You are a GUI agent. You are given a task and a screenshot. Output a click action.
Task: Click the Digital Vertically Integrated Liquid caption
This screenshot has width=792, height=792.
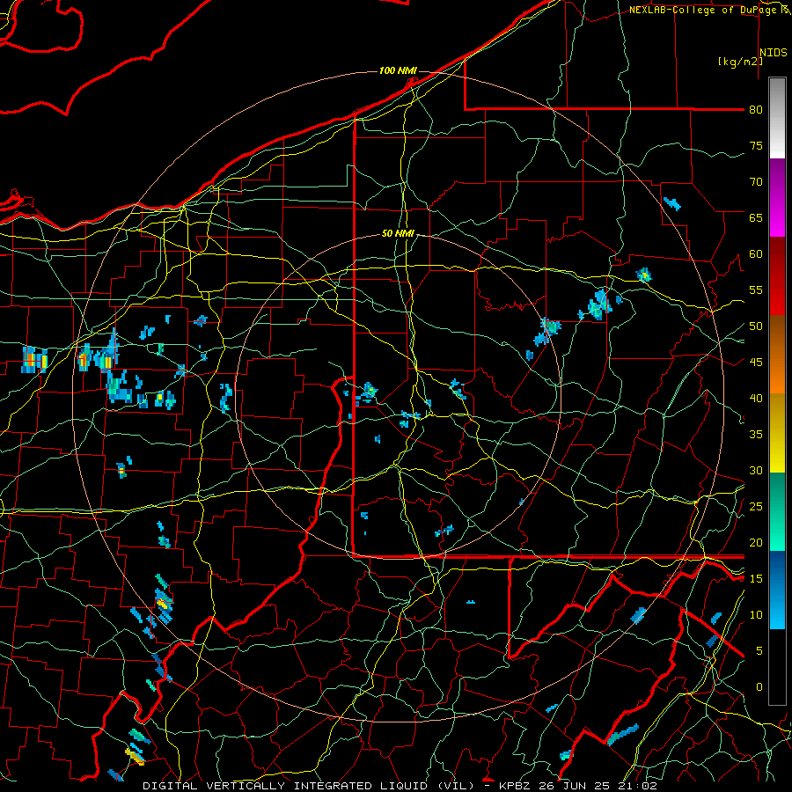tap(308, 786)
